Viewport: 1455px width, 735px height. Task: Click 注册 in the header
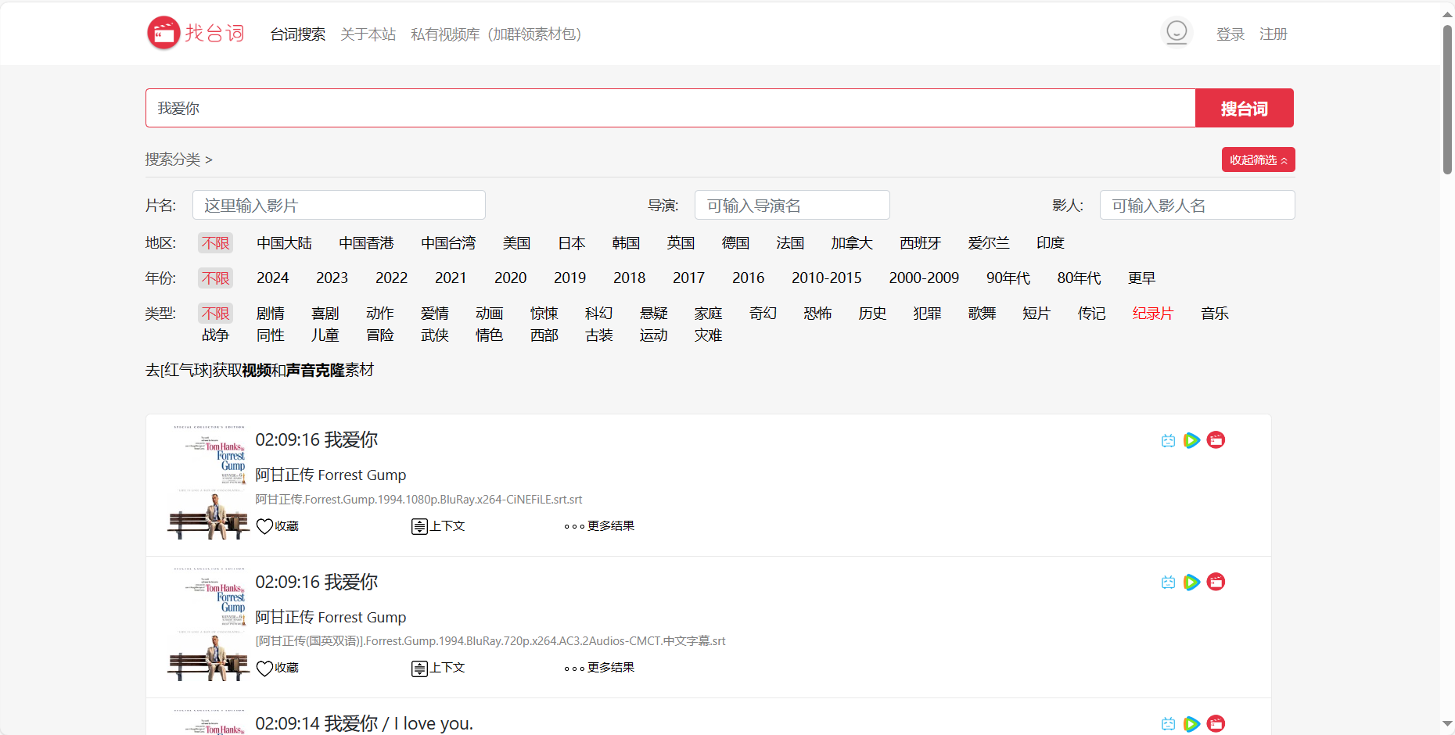[x=1273, y=34]
